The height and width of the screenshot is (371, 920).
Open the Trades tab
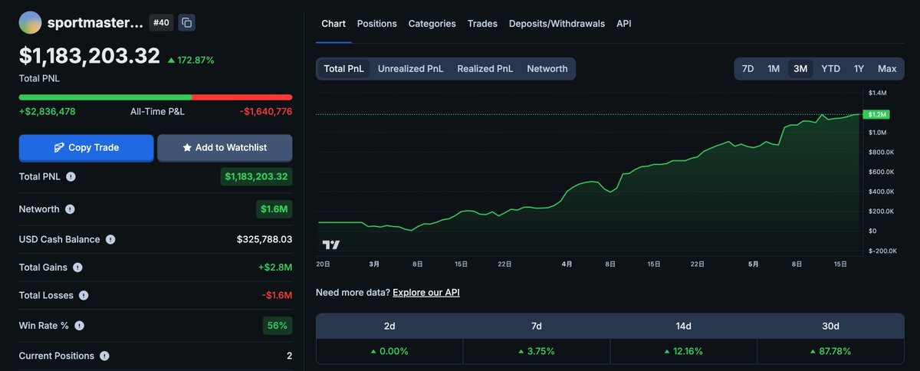tap(482, 24)
